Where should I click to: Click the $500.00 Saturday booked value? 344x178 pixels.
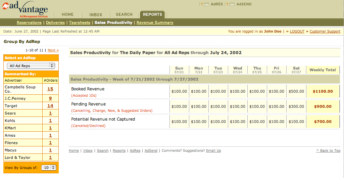(296, 92)
